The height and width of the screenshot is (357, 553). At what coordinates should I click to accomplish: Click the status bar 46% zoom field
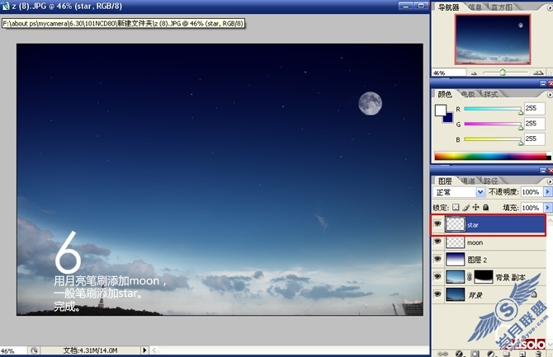tap(13, 350)
